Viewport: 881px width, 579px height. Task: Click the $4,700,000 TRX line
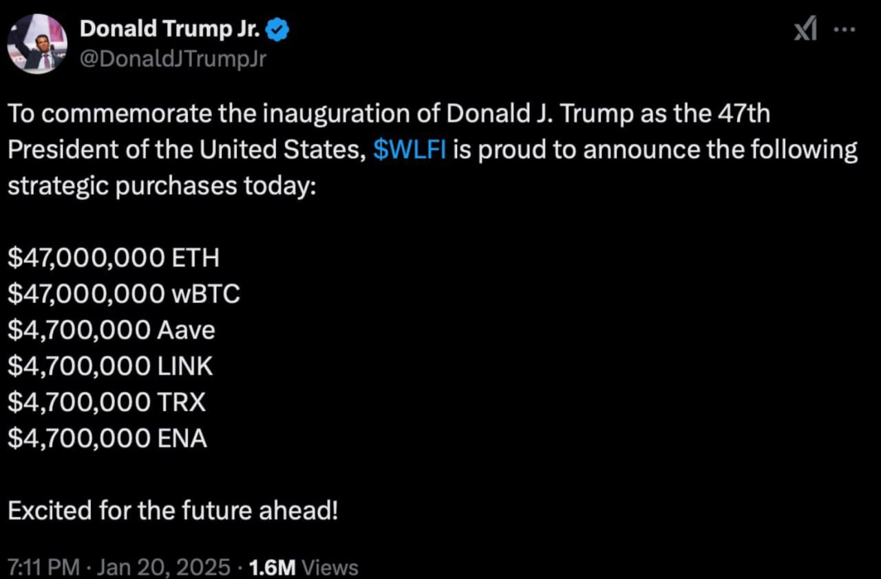coord(107,402)
